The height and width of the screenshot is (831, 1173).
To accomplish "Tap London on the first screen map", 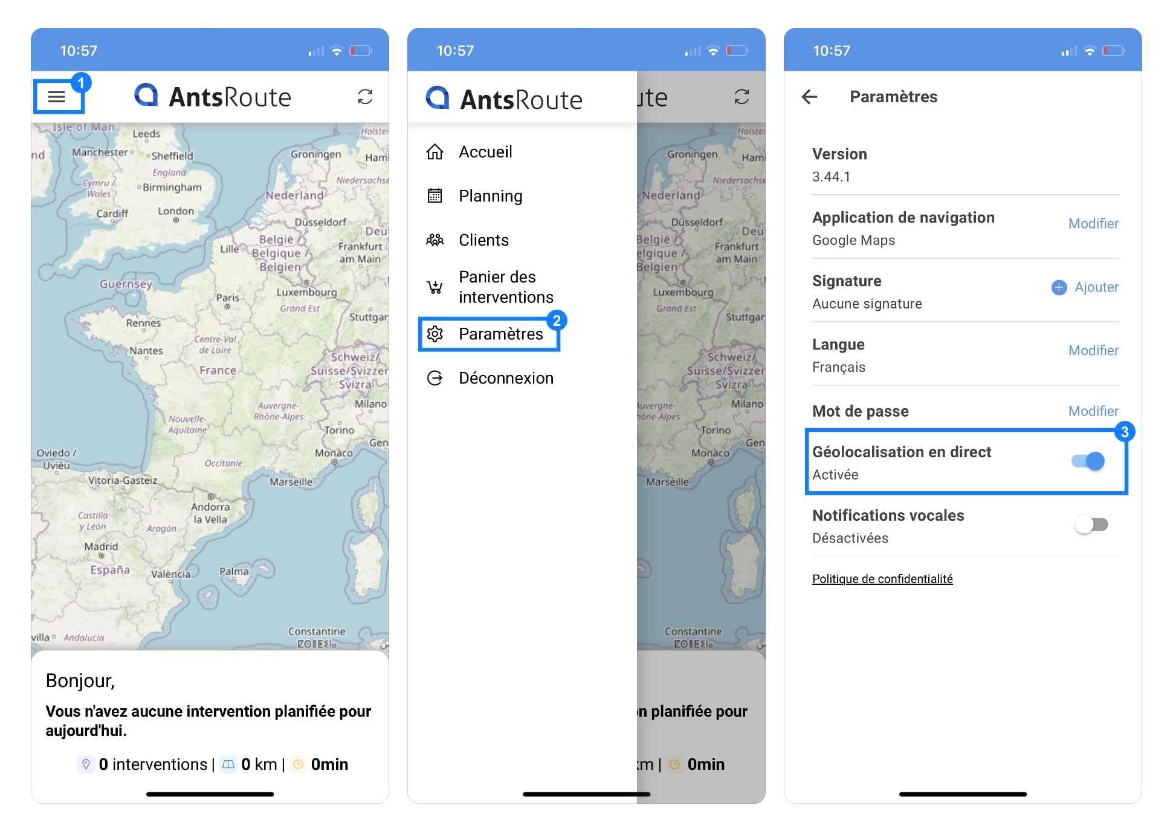I will (176, 211).
